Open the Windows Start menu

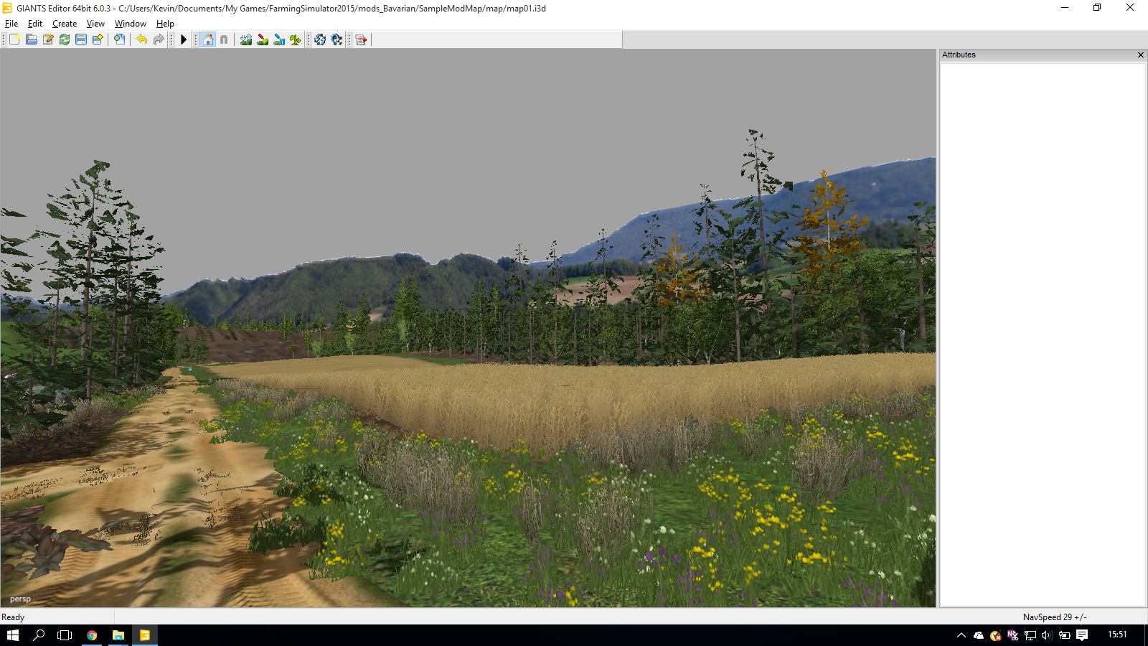click(x=13, y=635)
